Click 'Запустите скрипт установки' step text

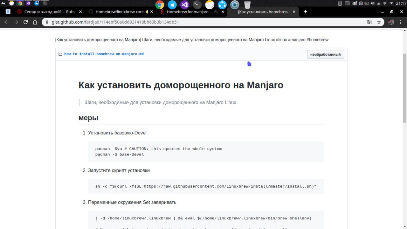(119, 170)
